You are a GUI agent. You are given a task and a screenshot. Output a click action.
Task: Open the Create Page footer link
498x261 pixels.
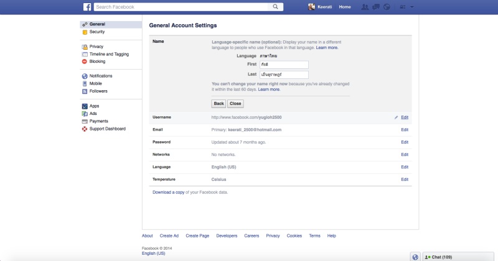coord(197,236)
